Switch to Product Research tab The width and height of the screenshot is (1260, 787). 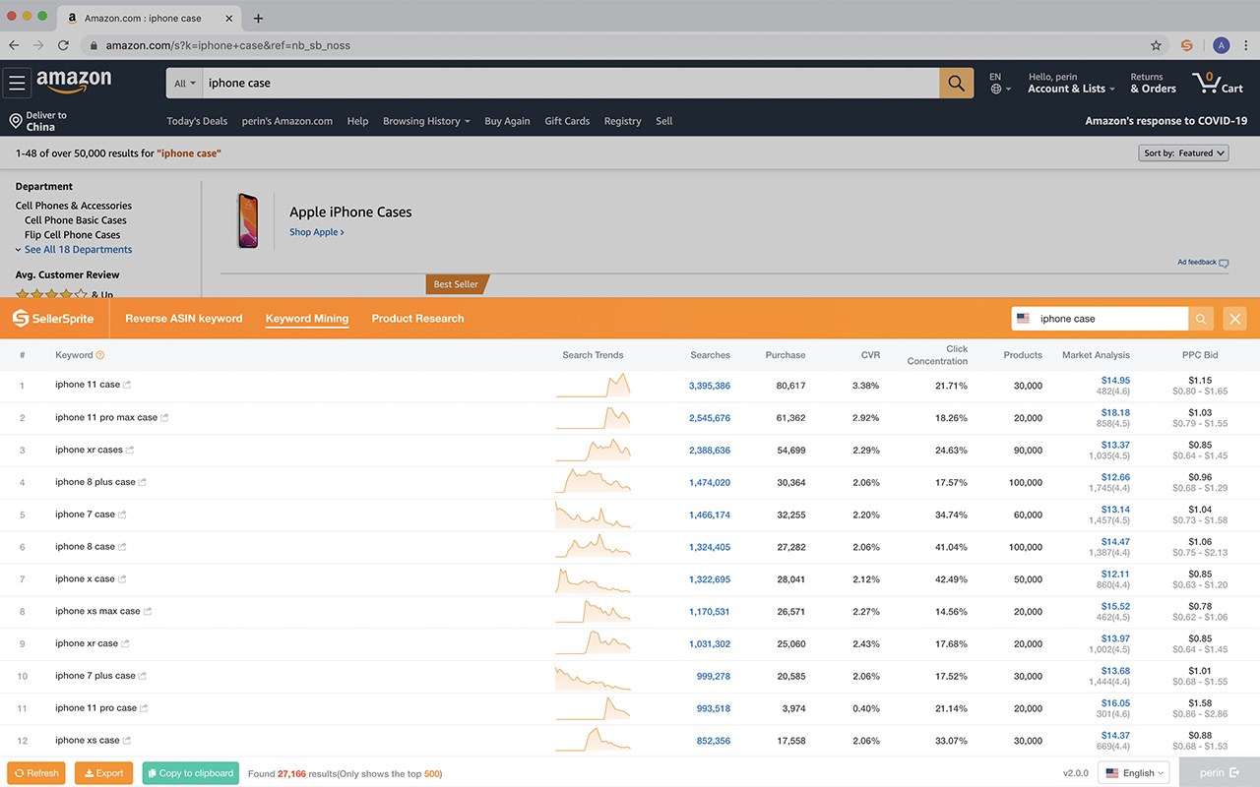[417, 319]
